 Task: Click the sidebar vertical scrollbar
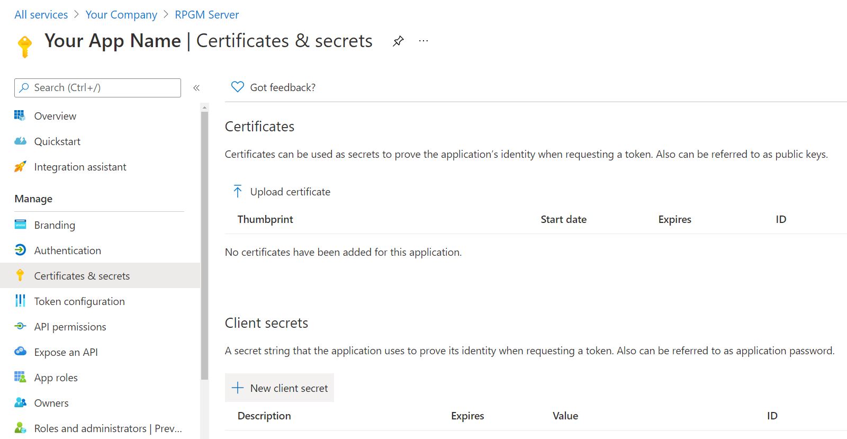pyautogui.click(x=204, y=244)
